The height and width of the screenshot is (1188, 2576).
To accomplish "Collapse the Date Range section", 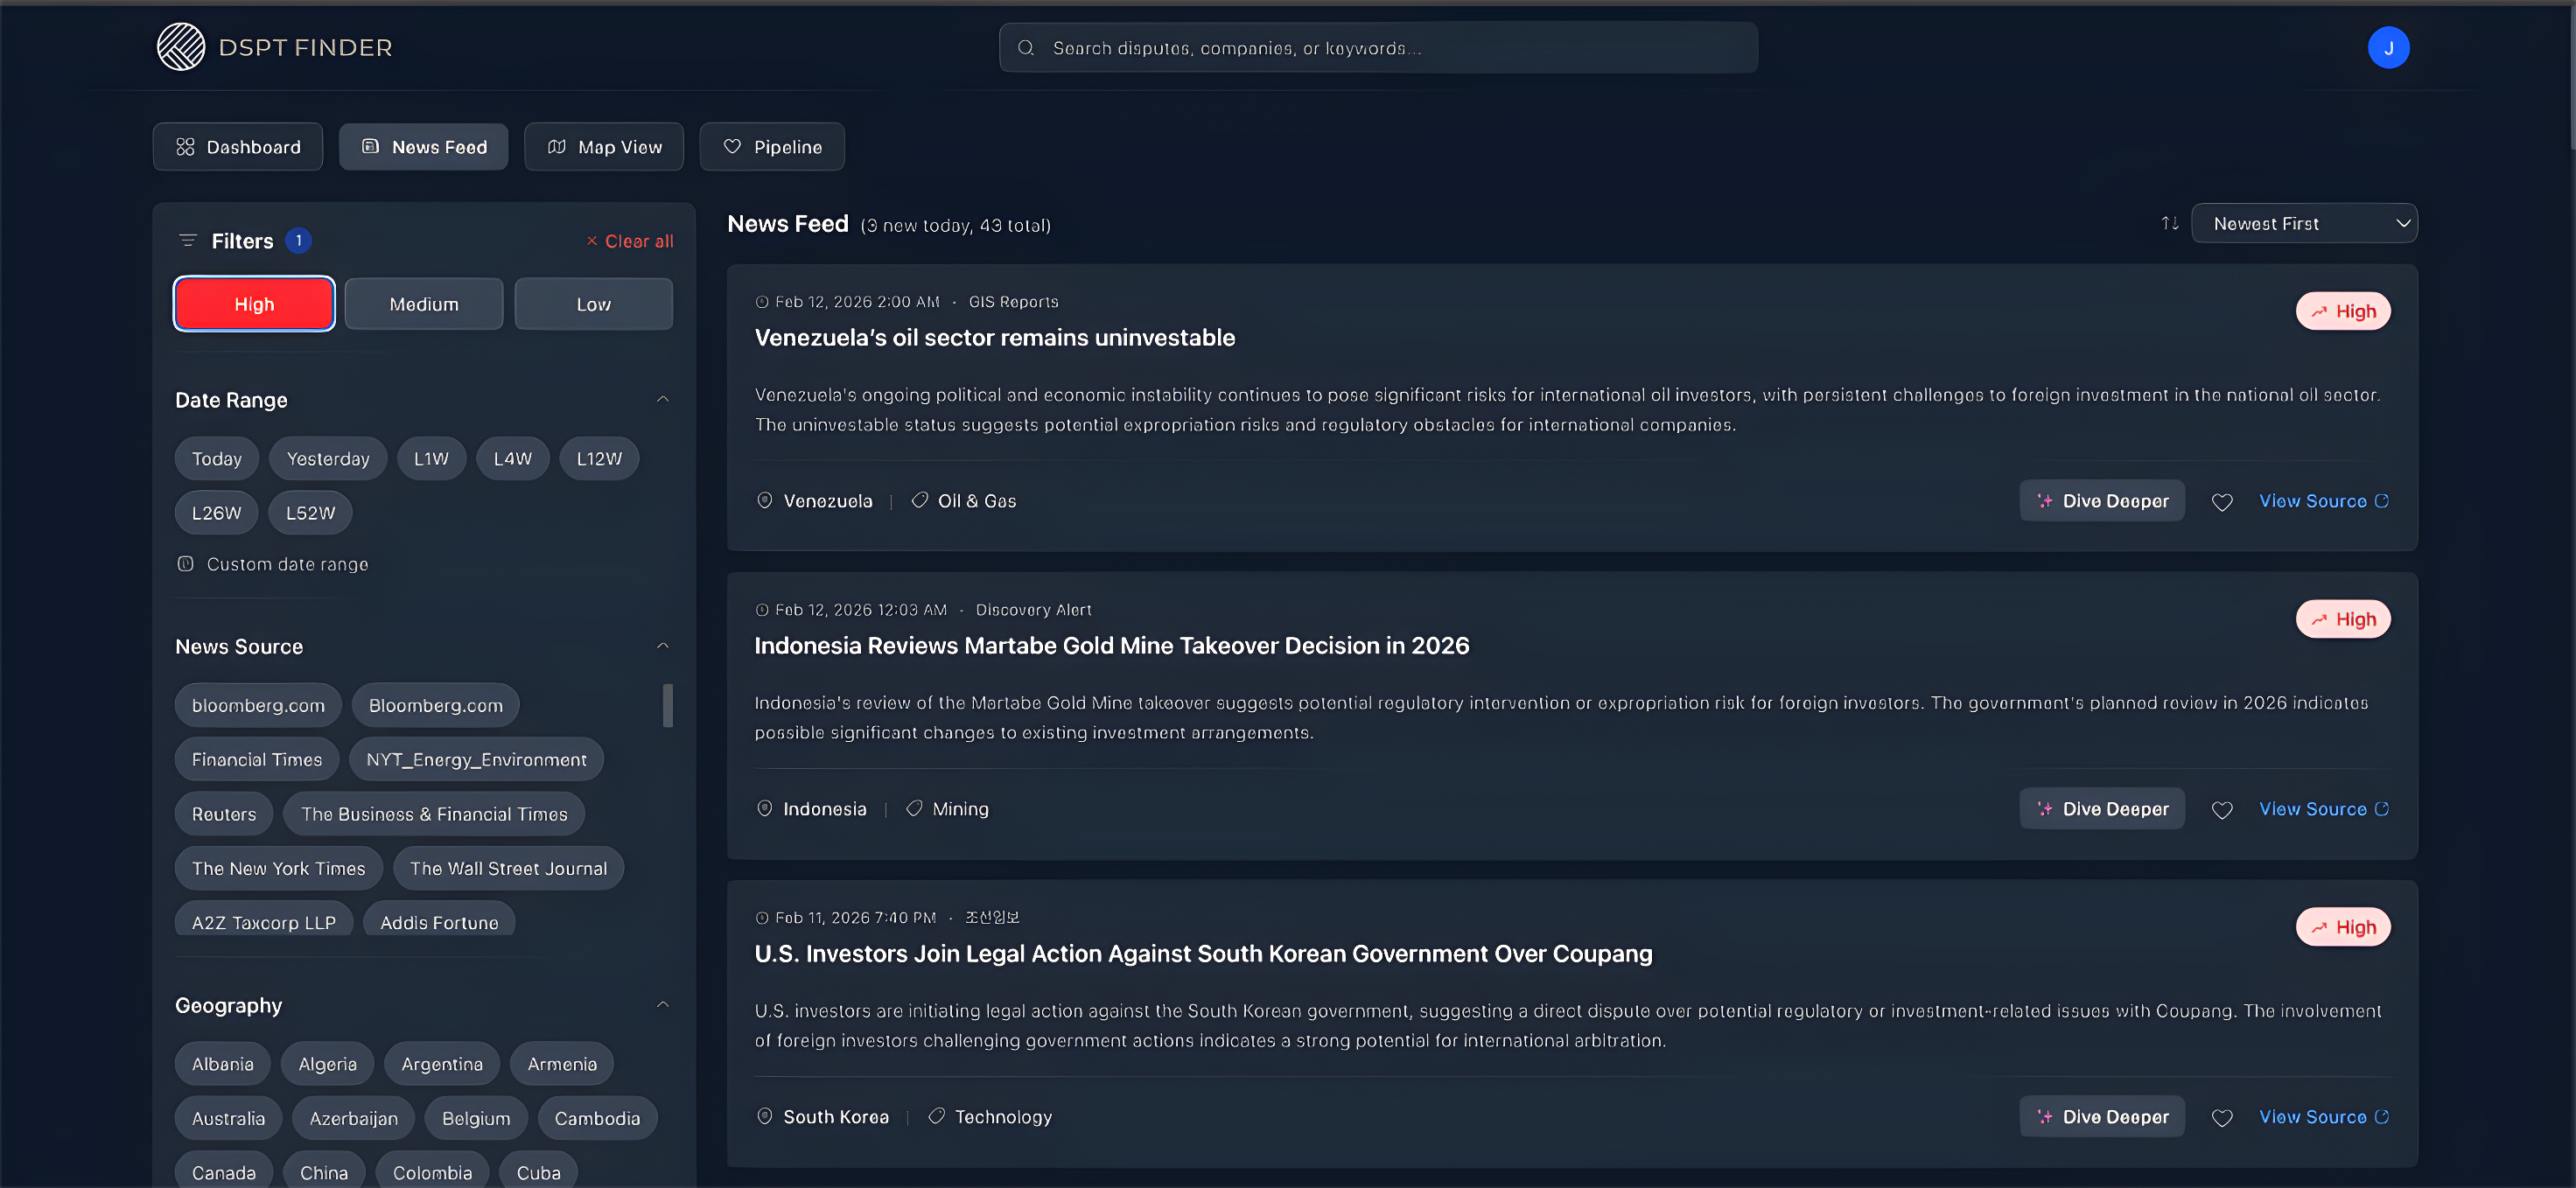I will point(663,398).
